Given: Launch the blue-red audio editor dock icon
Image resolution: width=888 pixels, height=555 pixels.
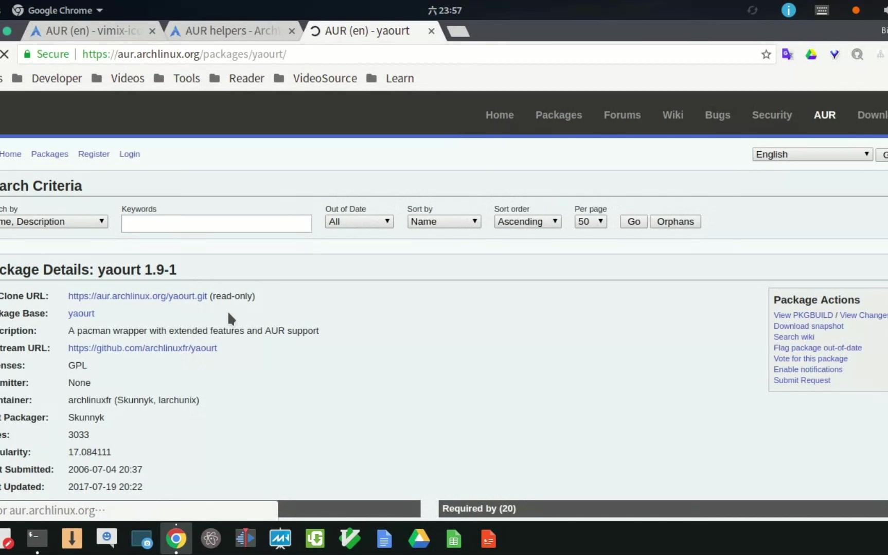Looking at the screenshot, I should [x=245, y=539].
